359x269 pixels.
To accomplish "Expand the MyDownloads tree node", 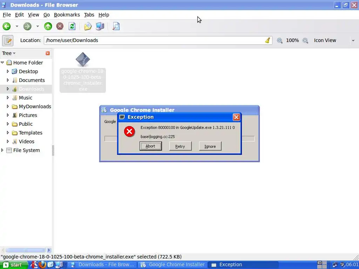I will [8, 106].
